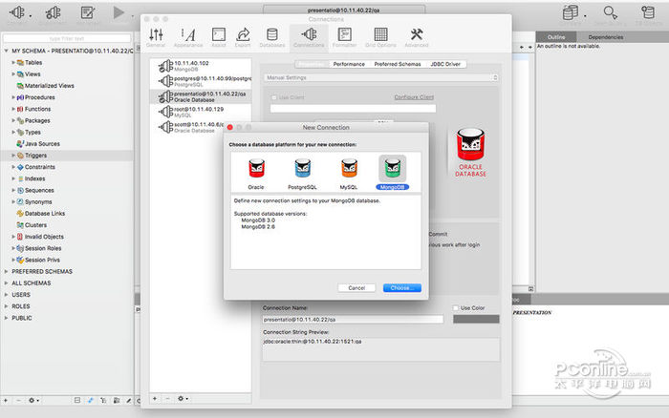
Task: Add a new connection with the plus button
Action: click(x=155, y=398)
